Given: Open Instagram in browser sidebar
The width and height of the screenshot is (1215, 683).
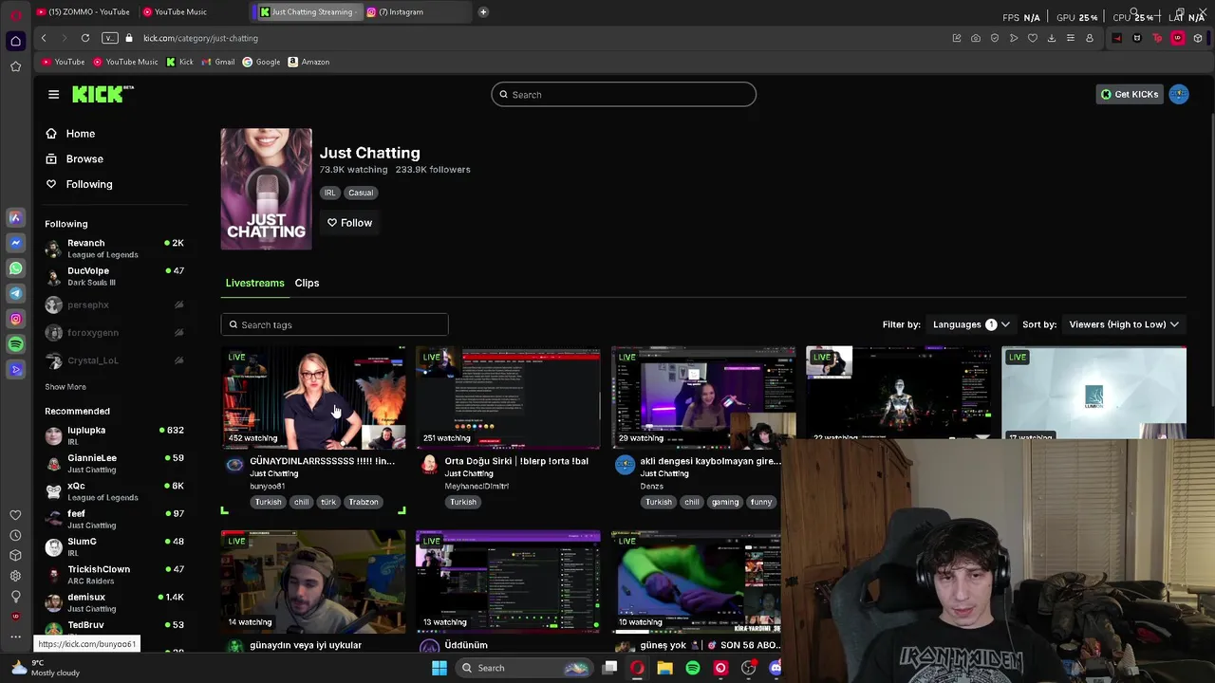Looking at the screenshot, I should coord(15,319).
